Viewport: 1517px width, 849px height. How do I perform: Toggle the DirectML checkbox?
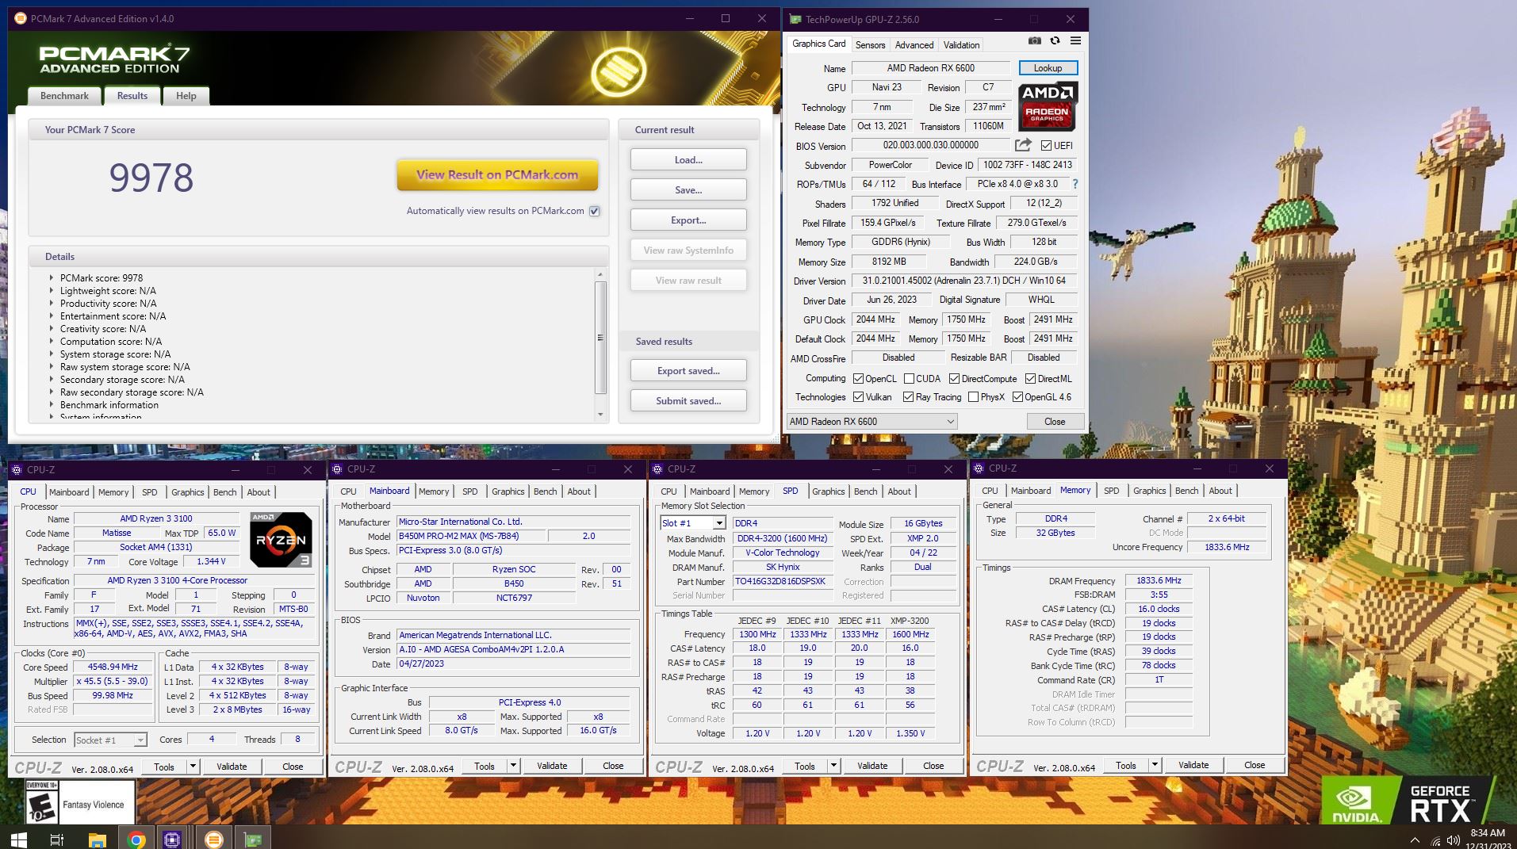(x=1030, y=378)
